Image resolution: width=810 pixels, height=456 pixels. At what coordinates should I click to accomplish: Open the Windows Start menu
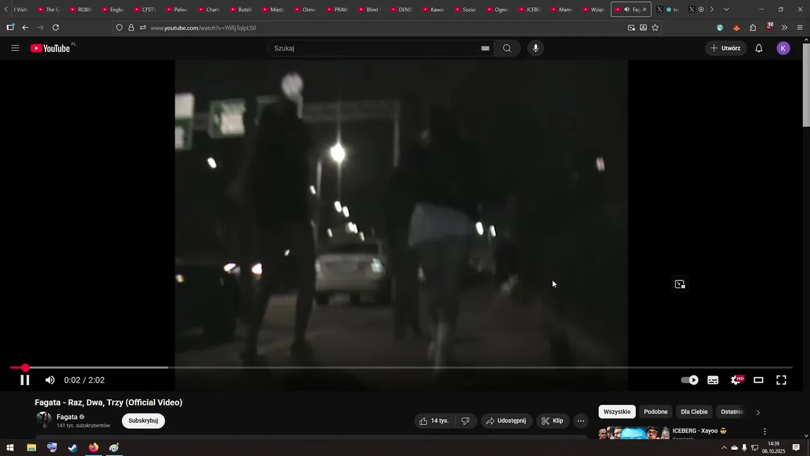click(x=10, y=448)
